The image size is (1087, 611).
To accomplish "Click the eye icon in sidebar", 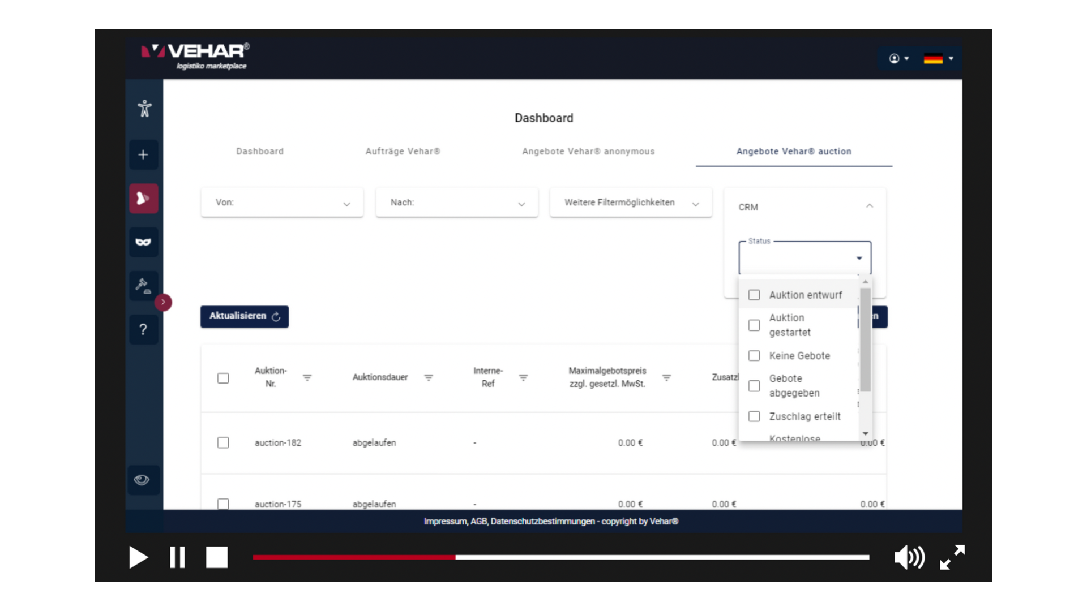I will point(142,480).
